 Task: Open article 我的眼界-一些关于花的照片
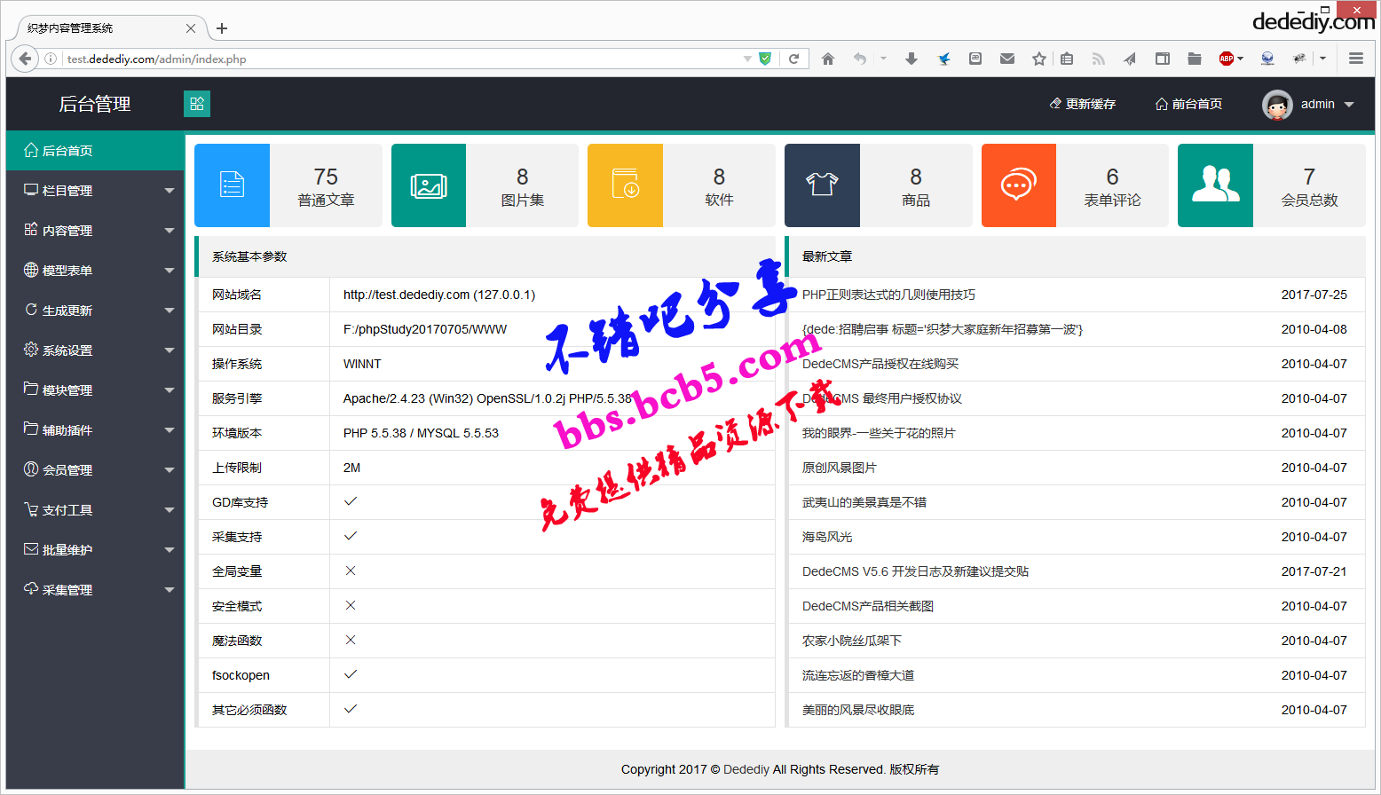(x=879, y=433)
